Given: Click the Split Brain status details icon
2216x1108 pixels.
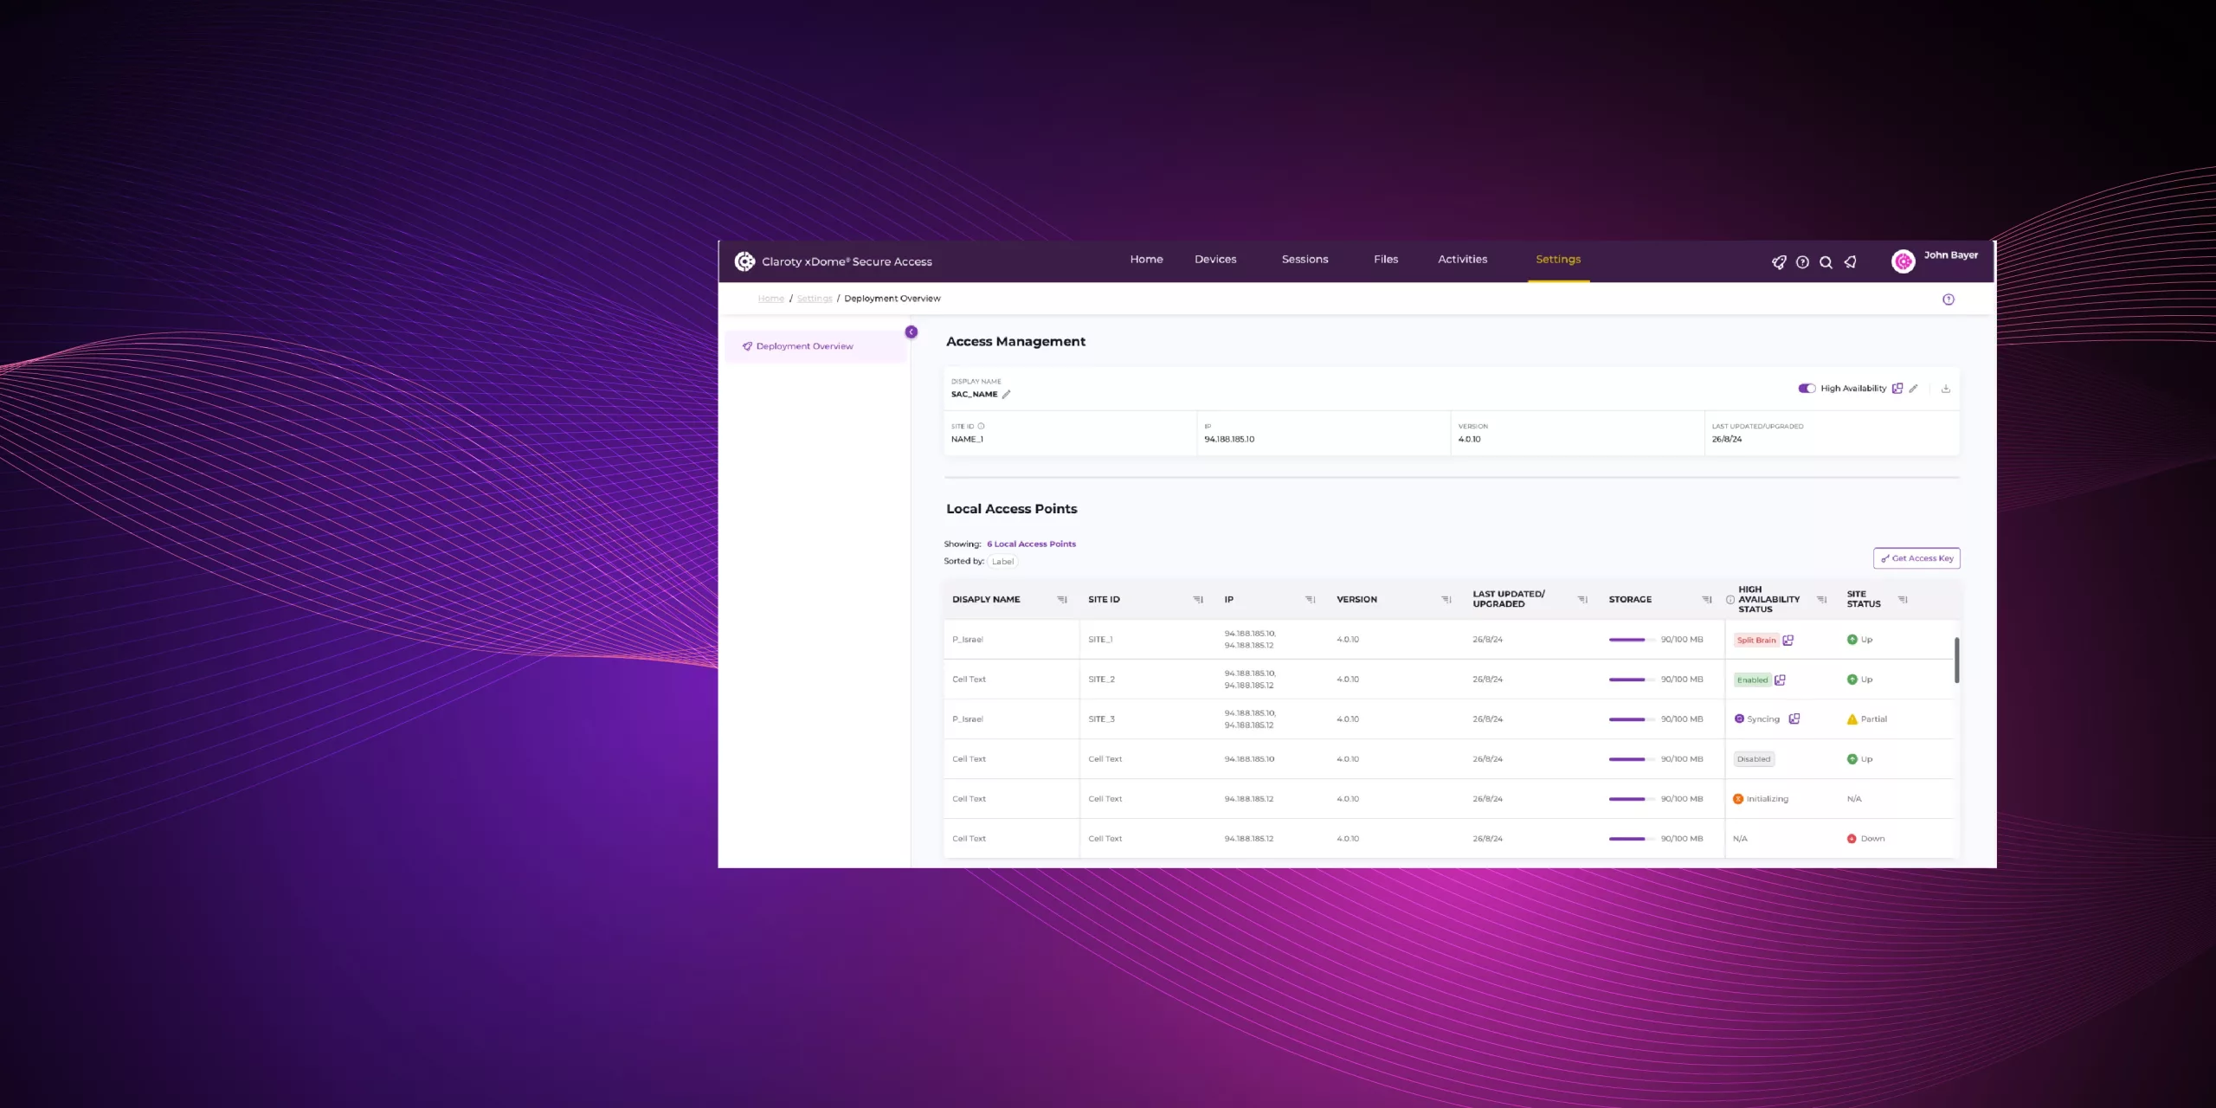Looking at the screenshot, I should (1788, 641).
